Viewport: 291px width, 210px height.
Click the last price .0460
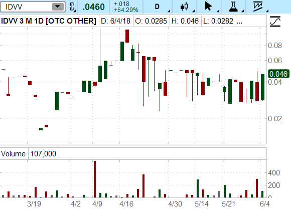point(93,7)
